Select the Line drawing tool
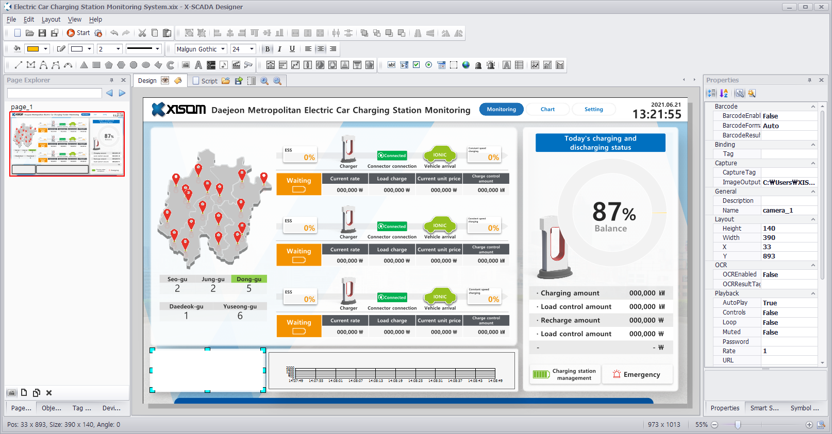 [18, 65]
